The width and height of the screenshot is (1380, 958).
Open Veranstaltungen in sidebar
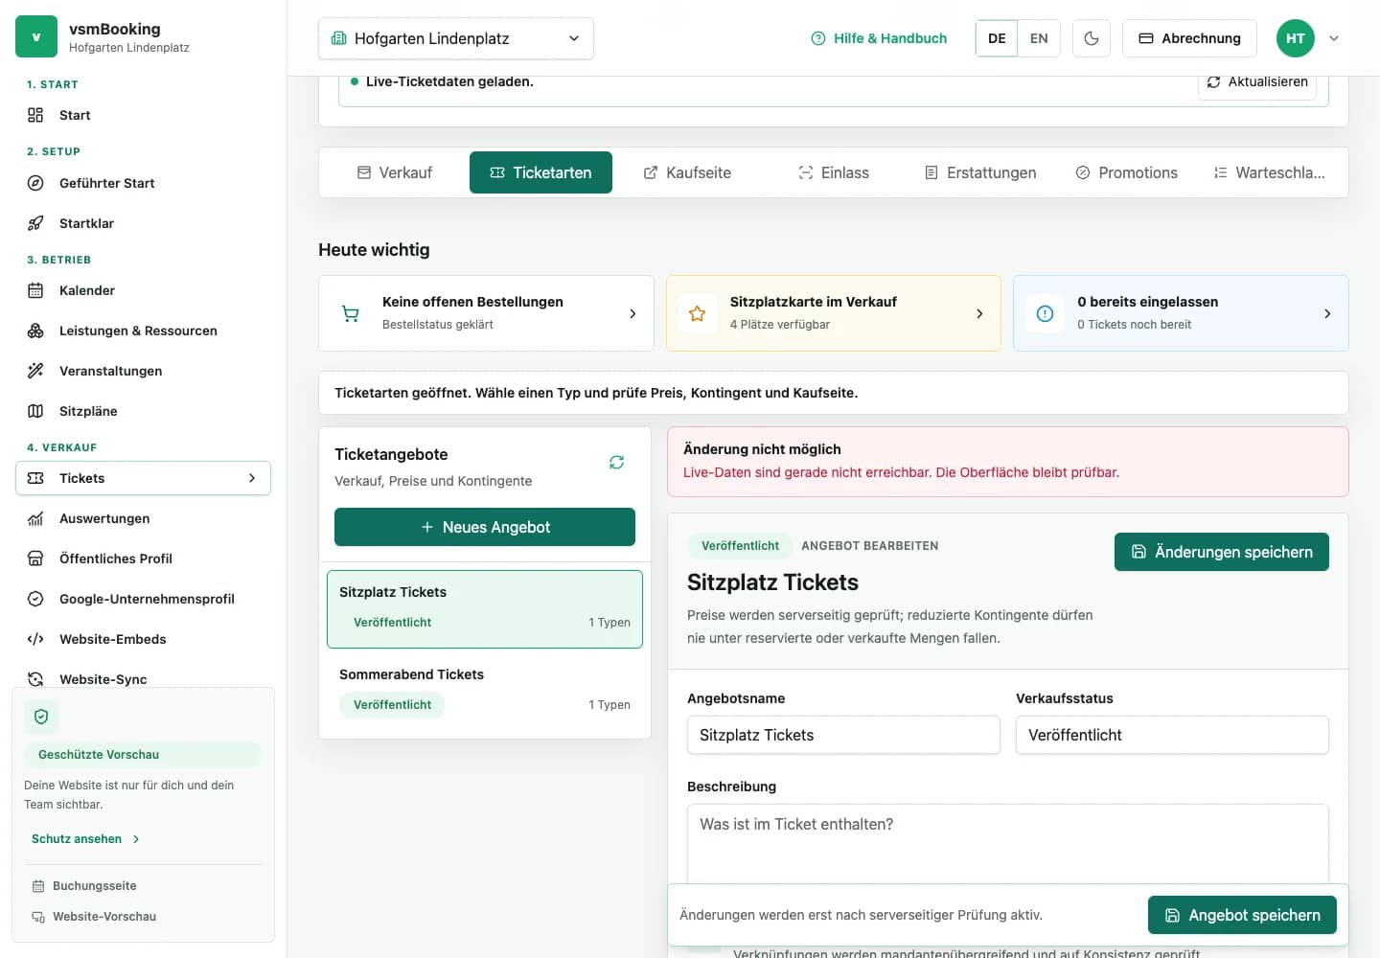click(x=143, y=371)
